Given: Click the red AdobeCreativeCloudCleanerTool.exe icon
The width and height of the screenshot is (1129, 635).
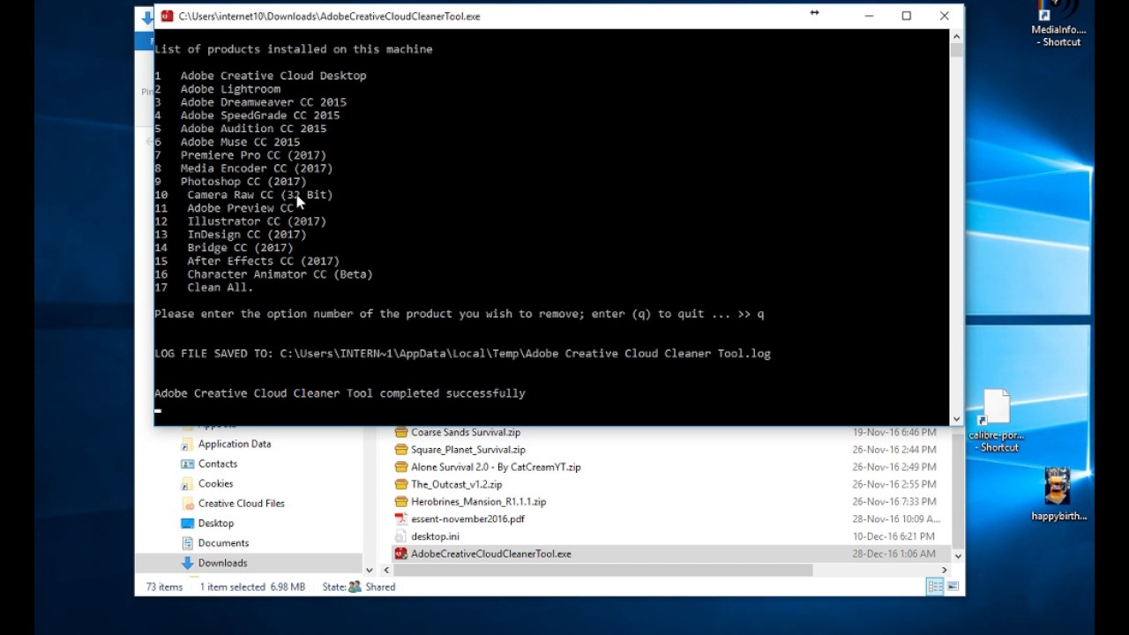Looking at the screenshot, I should point(401,554).
